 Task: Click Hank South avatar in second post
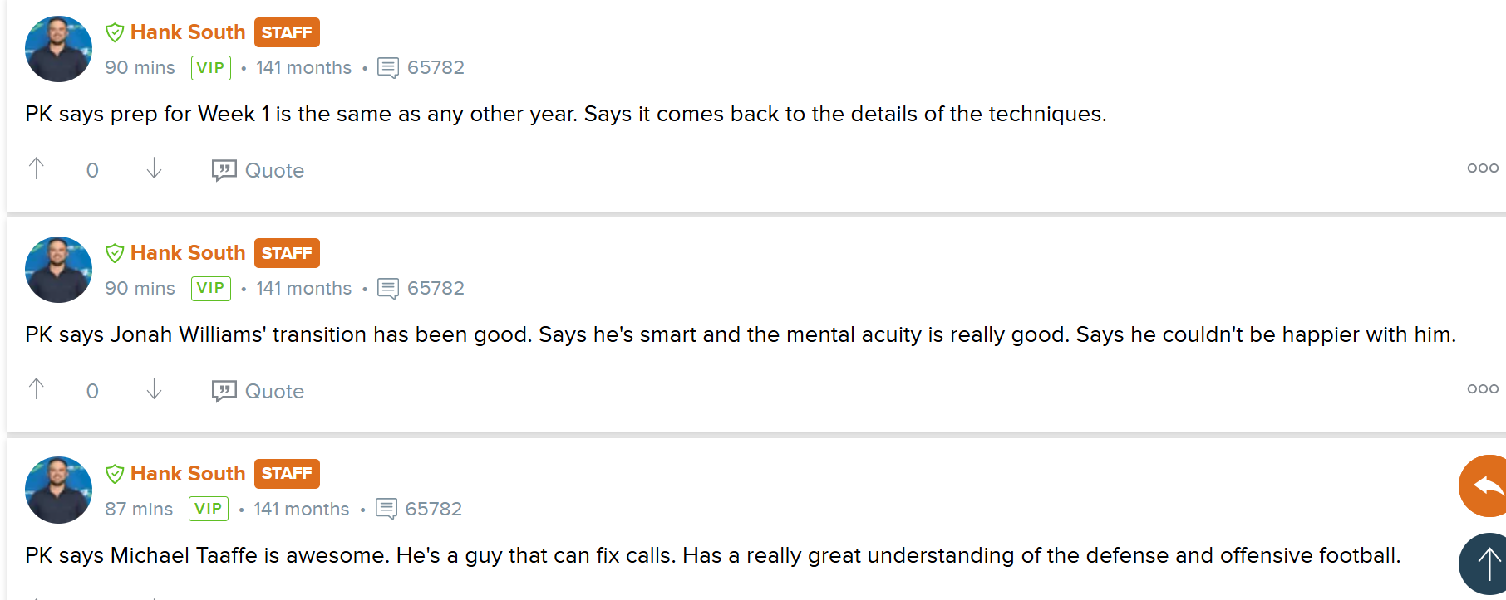[59, 270]
